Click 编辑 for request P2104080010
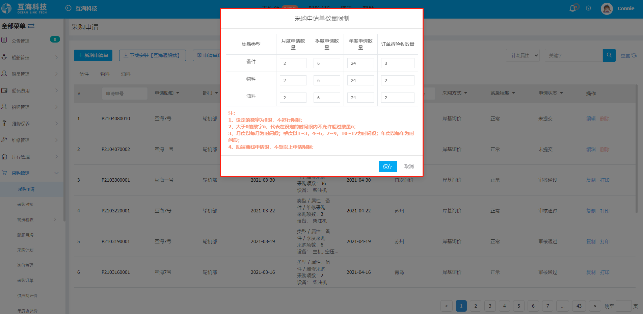This screenshot has height=314, width=643. click(591, 119)
